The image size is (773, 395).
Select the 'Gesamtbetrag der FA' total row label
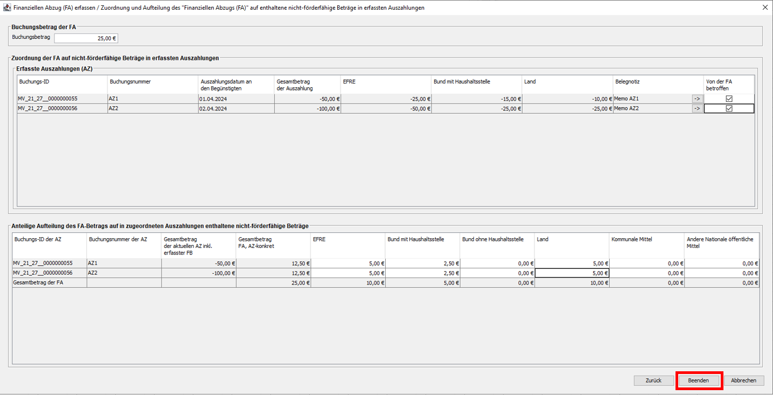pyautogui.click(x=49, y=283)
